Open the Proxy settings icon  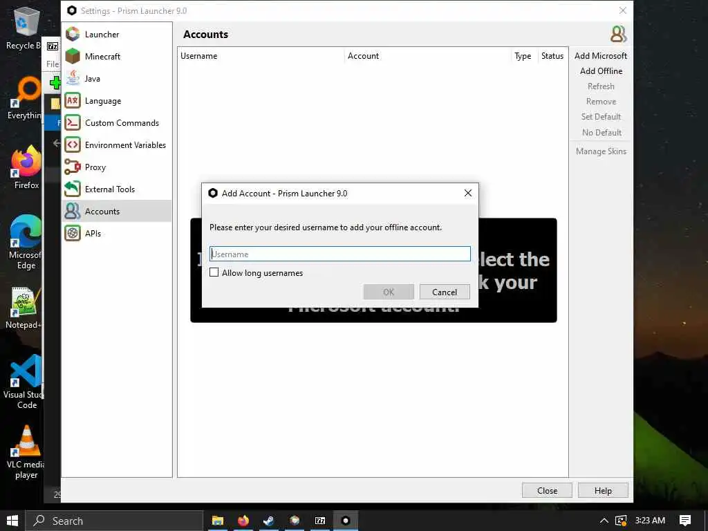tap(72, 167)
